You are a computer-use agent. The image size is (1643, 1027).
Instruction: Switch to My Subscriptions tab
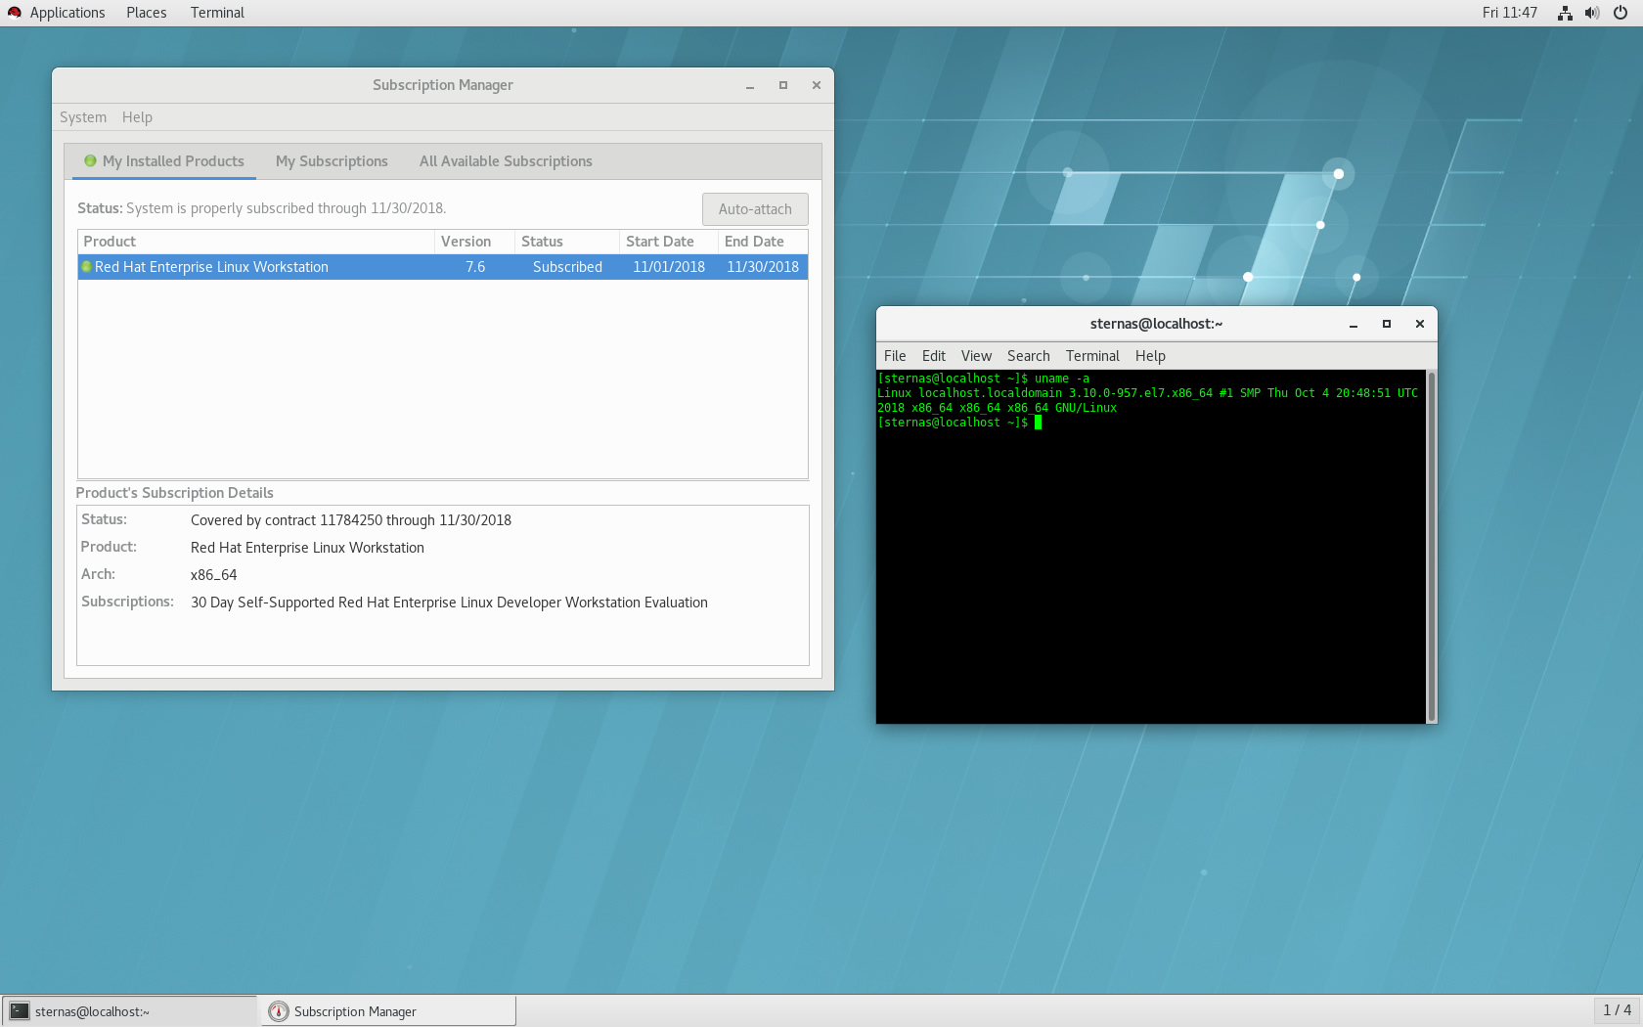point(332,161)
